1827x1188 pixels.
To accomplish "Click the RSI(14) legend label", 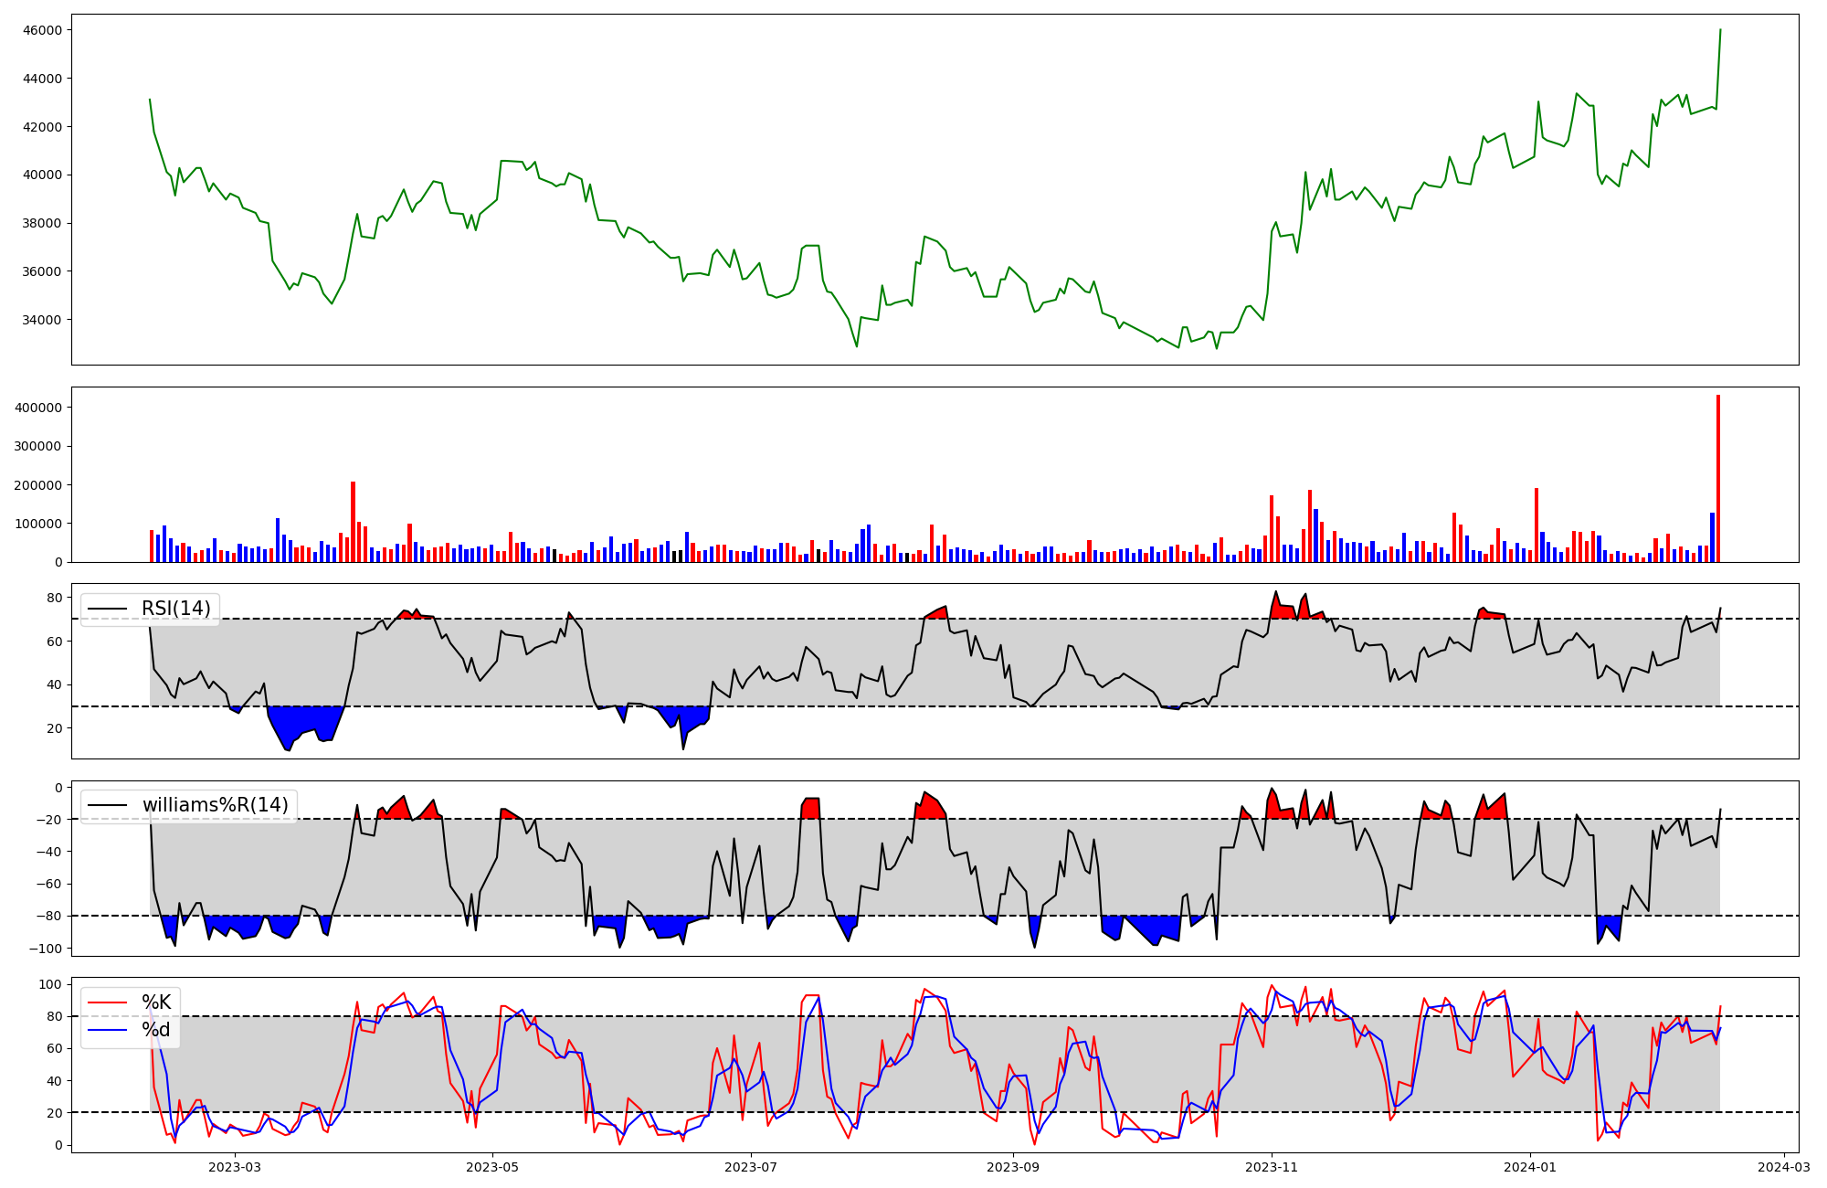I will click(175, 609).
